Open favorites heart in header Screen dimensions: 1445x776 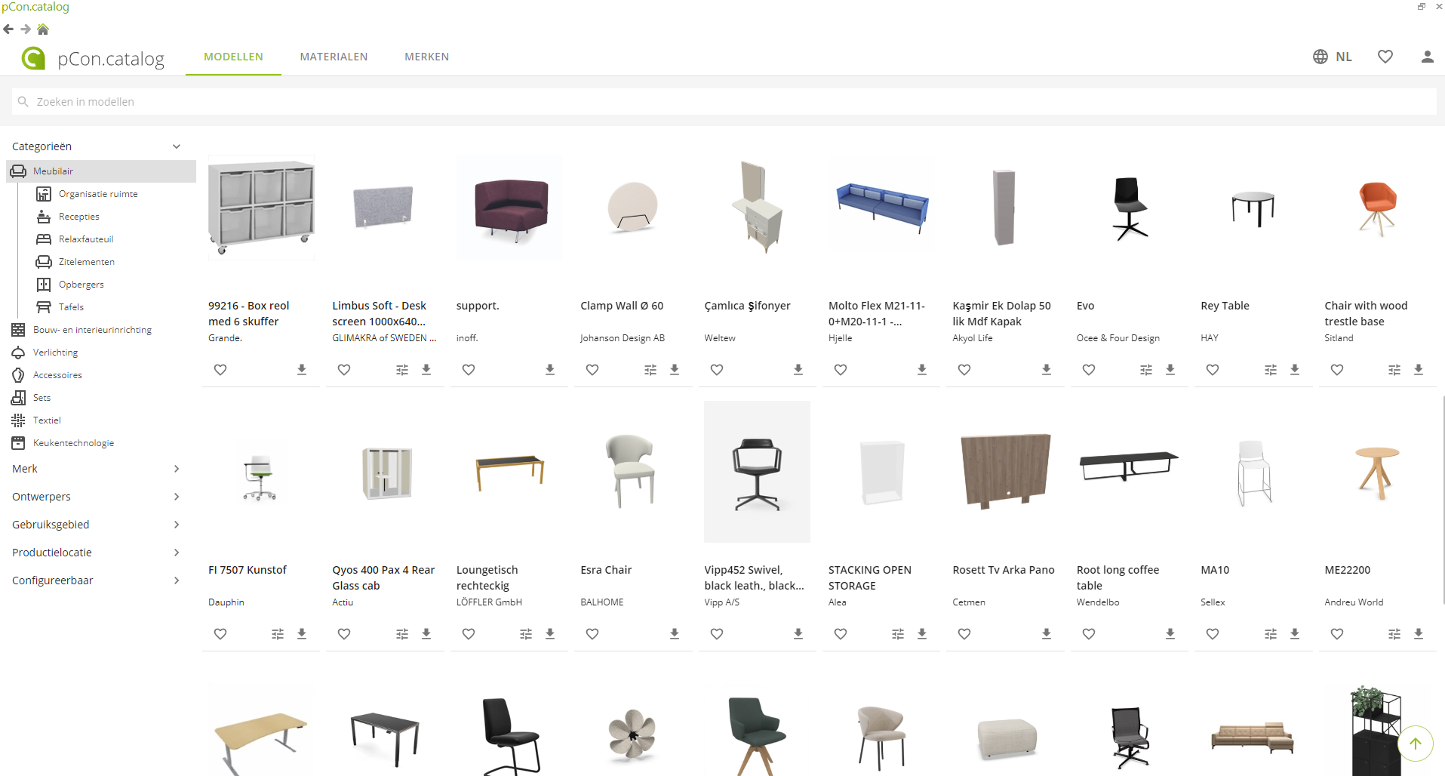click(x=1385, y=57)
